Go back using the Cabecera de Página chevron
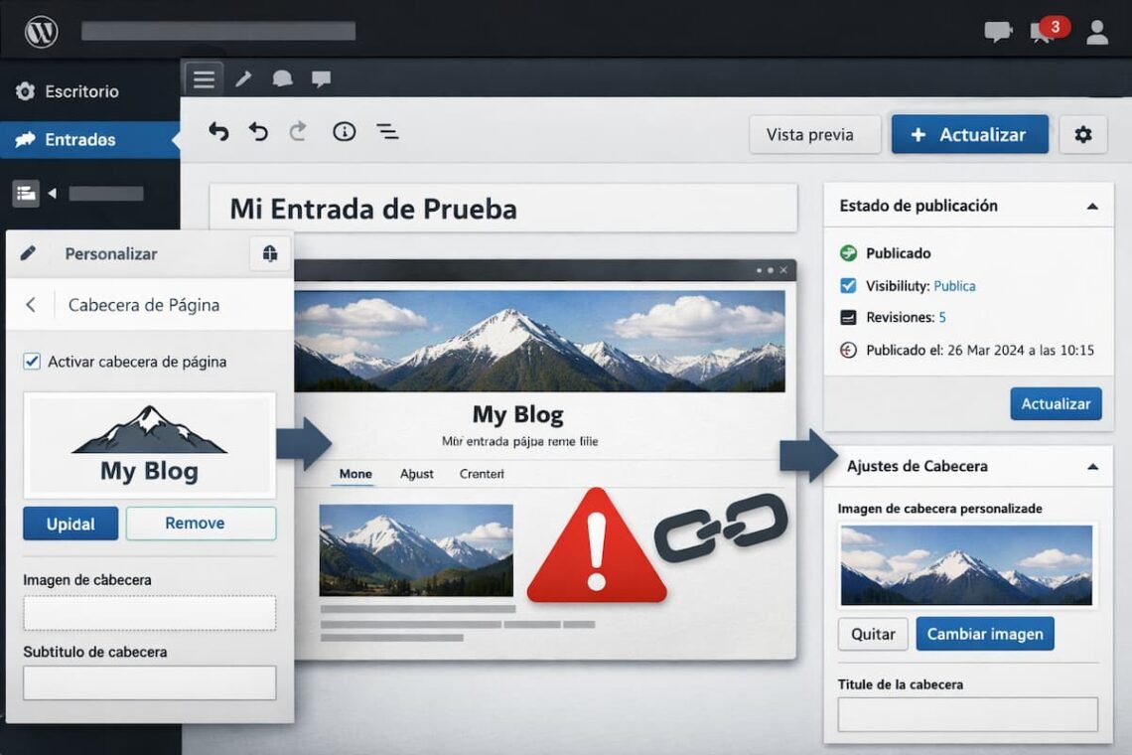The width and height of the screenshot is (1132, 755). coord(31,305)
